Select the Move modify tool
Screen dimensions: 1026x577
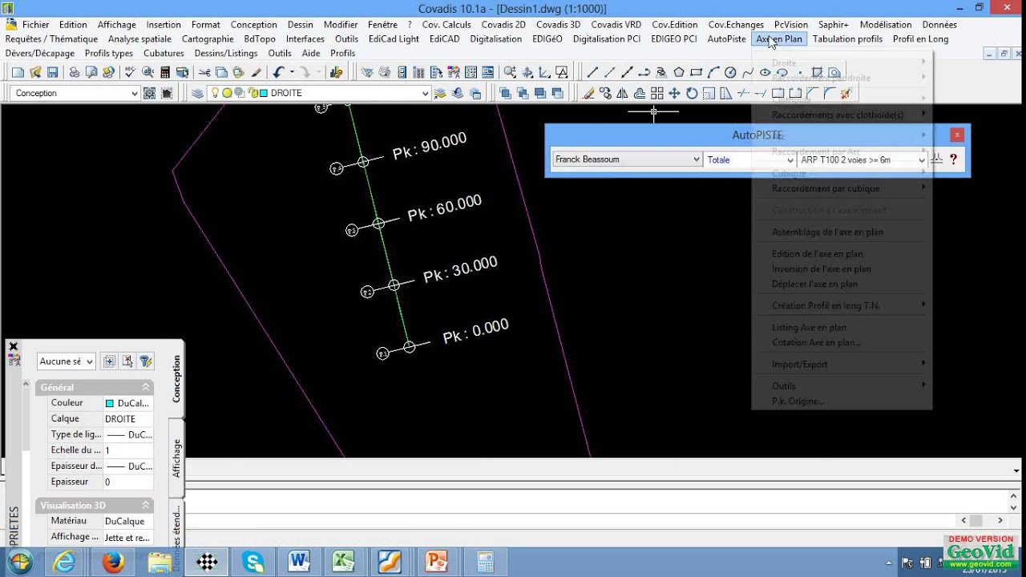674,93
